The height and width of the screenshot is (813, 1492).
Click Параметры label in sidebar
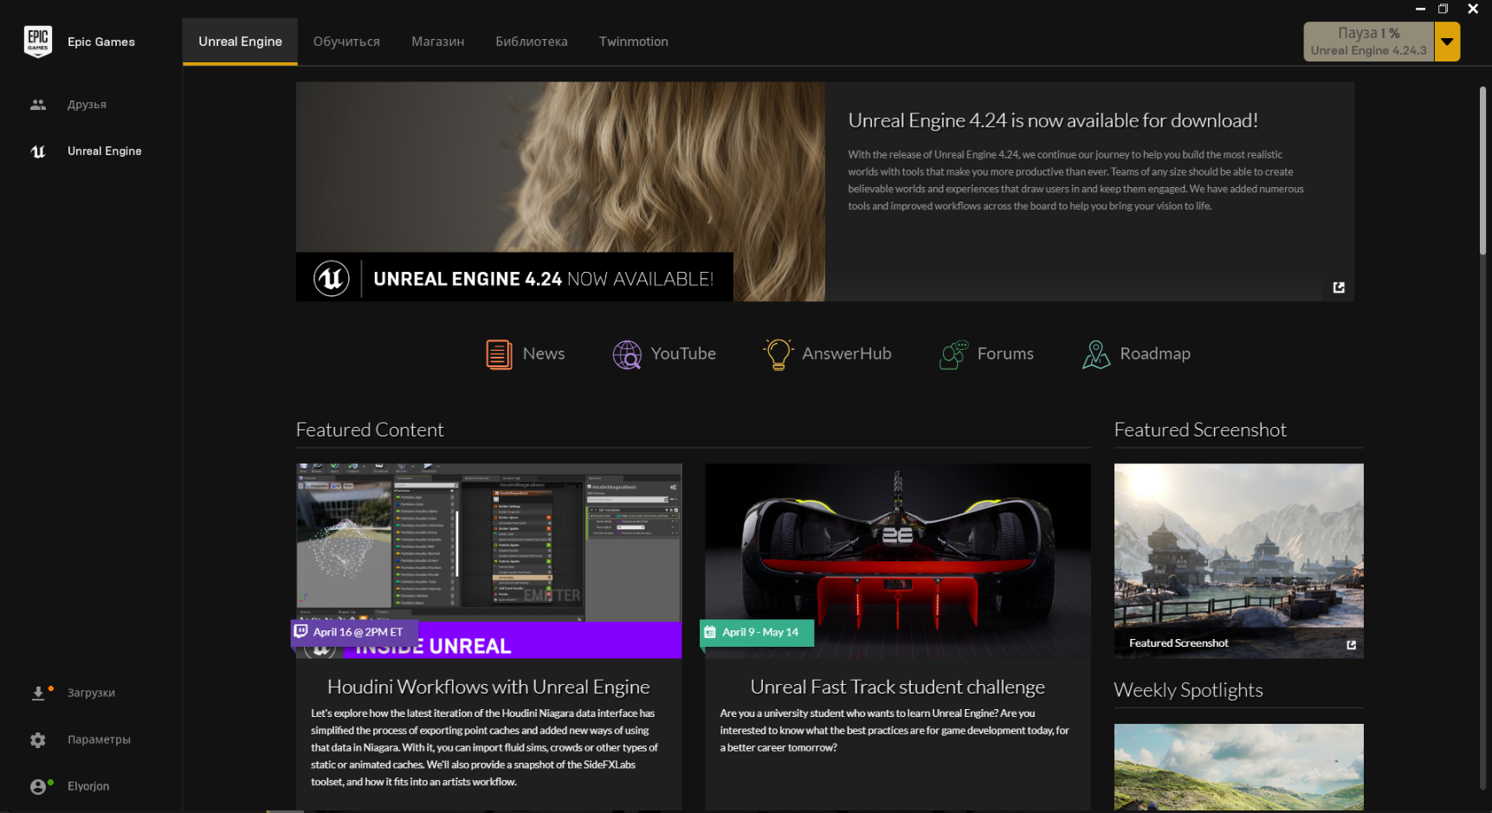[x=99, y=740]
